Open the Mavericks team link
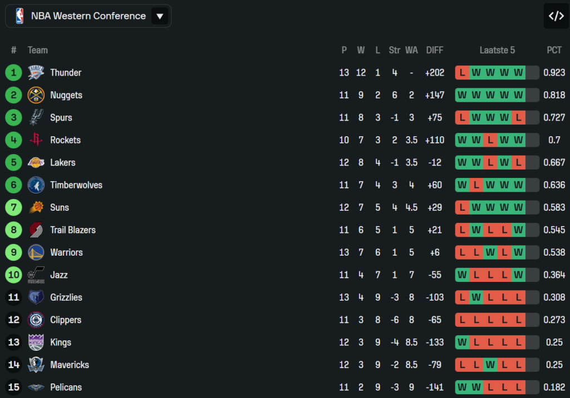570x398 pixels. [70, 365]
